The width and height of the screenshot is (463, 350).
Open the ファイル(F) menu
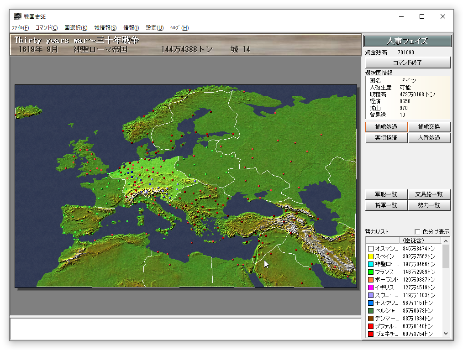coord(20,28)
